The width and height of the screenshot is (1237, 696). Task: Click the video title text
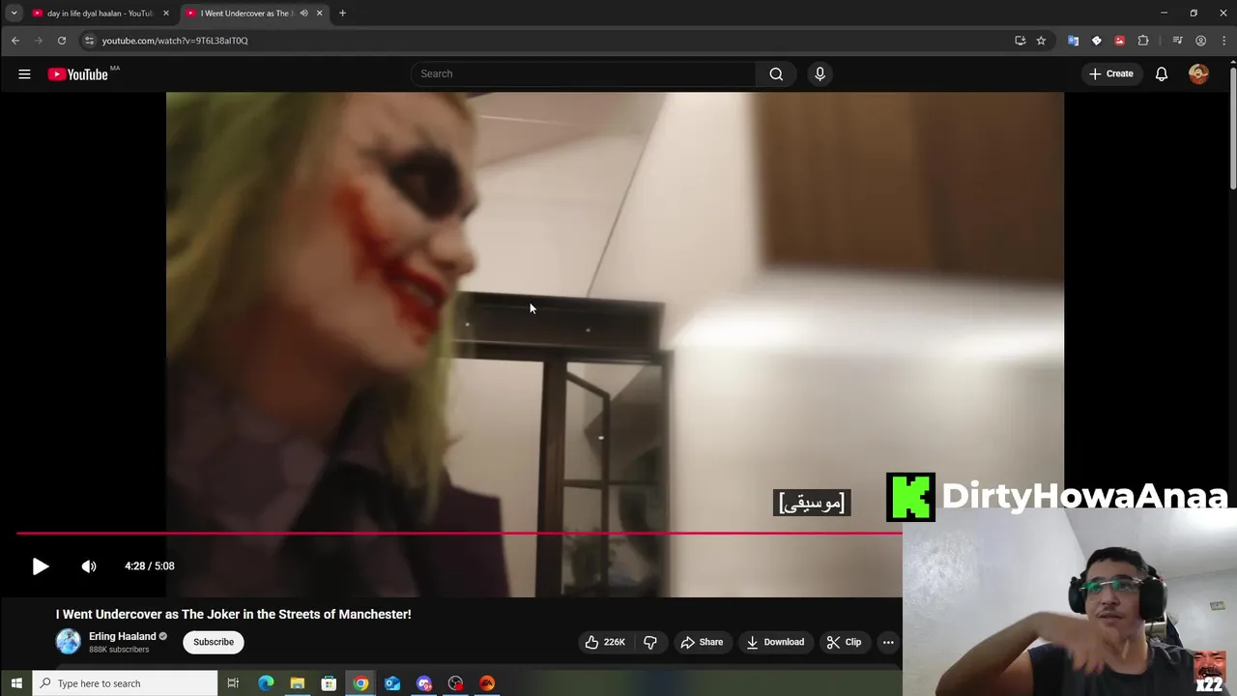point(233,614)
